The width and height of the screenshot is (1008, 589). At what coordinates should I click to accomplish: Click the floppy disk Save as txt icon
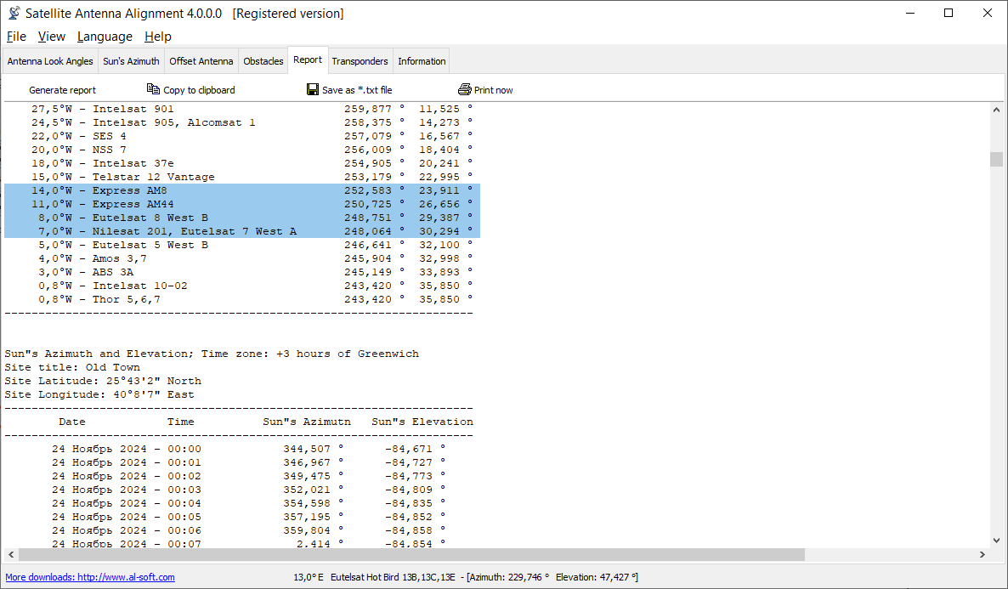coord(313,89)
